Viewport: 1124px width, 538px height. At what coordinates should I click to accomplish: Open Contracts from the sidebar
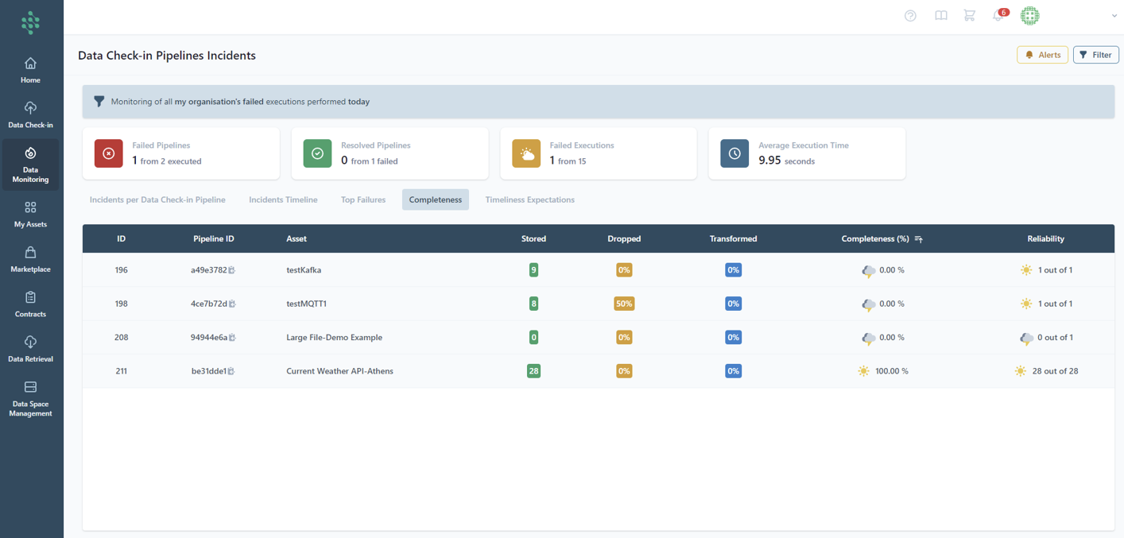[30, 304]
